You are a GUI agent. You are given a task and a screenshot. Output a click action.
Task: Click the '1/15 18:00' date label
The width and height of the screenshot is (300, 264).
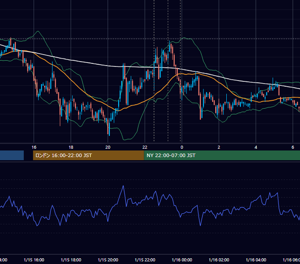71,260
